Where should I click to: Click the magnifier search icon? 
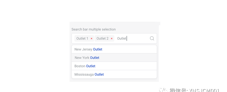152,38
